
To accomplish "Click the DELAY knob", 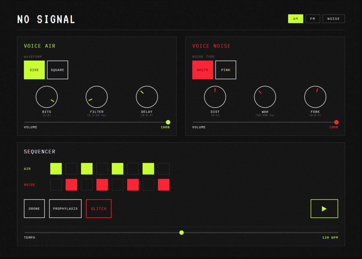I will 147,97.
